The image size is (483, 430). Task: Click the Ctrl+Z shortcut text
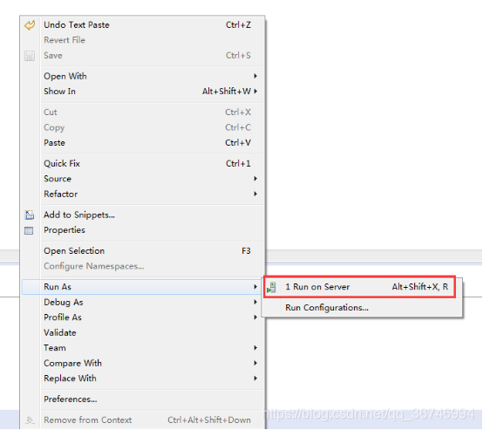click(x=238, y=25)
